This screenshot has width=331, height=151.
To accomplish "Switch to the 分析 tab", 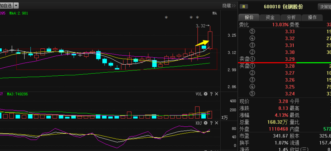I will 291,17.
